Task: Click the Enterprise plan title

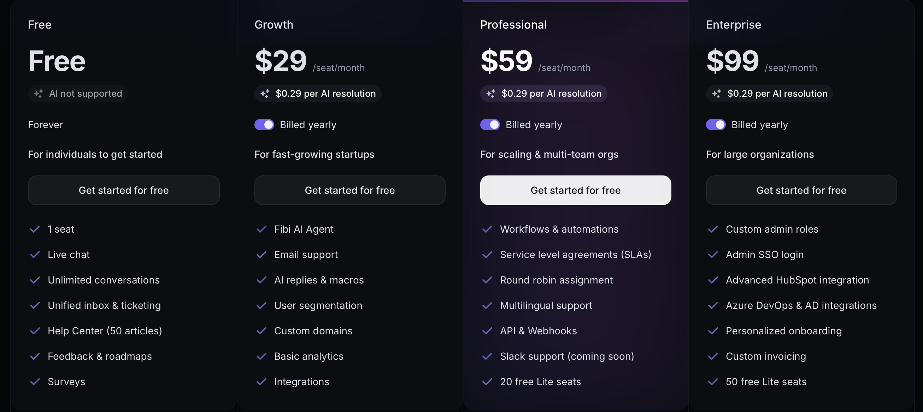Action: 733,24
